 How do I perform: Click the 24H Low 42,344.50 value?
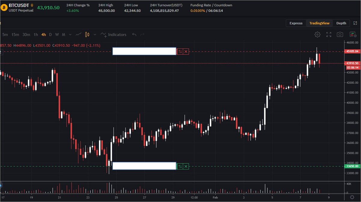pos(132,11)
